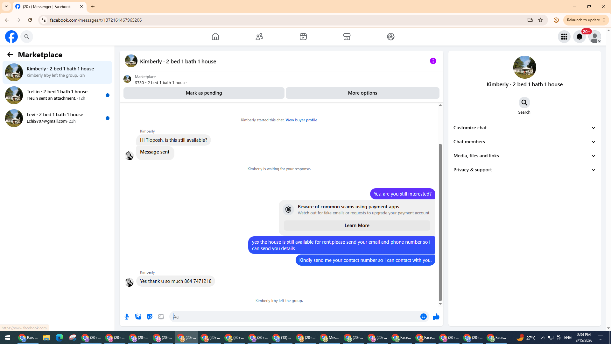Screen dimensions: 611x344
Task: Click the listing $730 - 2 bed 1 bath house
Action: pyautogui.click(x=161, y=82)
